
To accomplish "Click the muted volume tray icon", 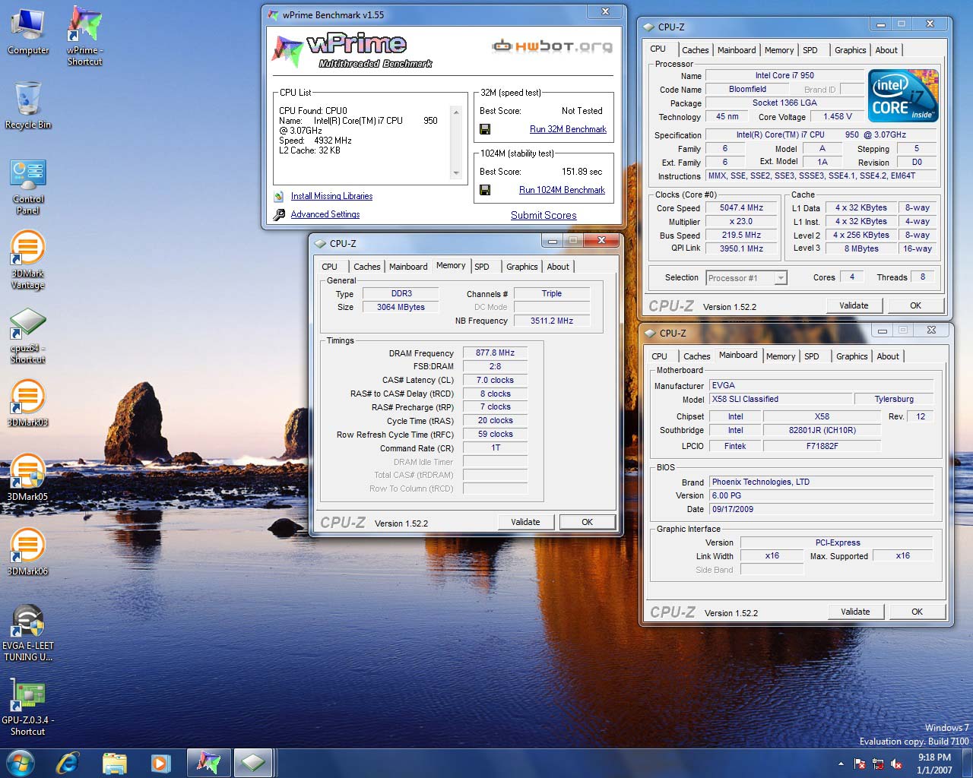I will coord(896,764).
